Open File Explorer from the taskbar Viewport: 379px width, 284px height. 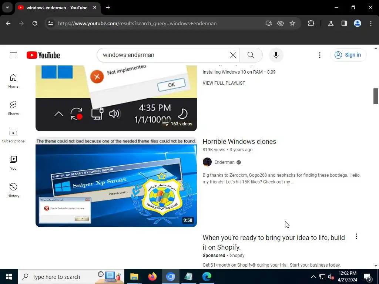[134, 277]
